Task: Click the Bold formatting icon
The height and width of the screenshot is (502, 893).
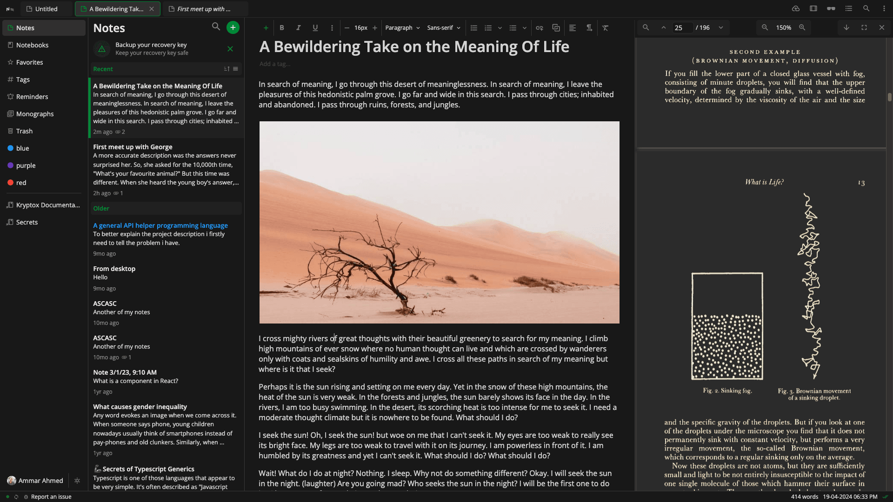Action: point(281,27)
